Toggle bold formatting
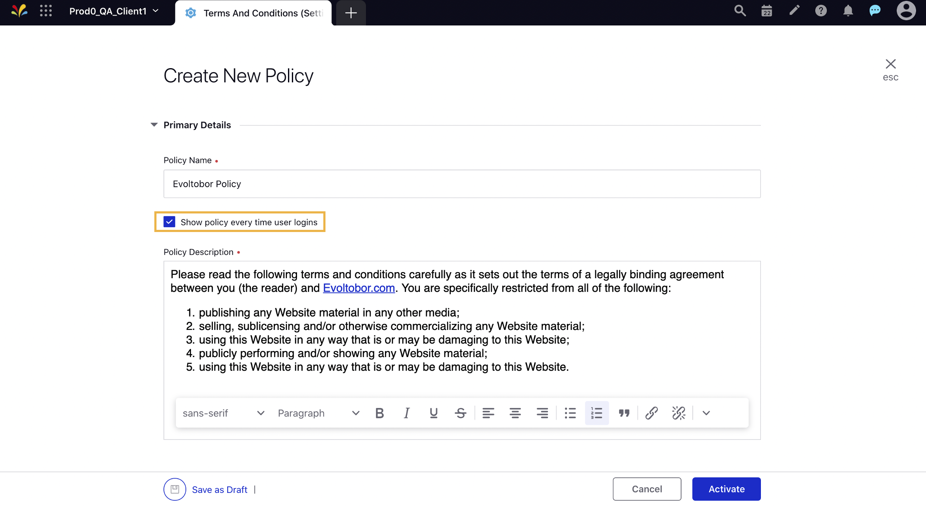This screenshot has width=926, height=508. tap(379, 413)
